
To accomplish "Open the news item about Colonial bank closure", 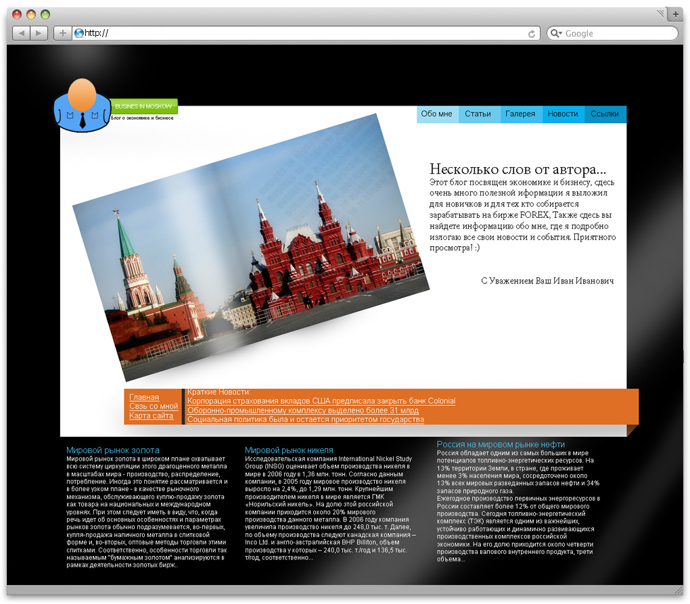I will click(x=321, y=401).
